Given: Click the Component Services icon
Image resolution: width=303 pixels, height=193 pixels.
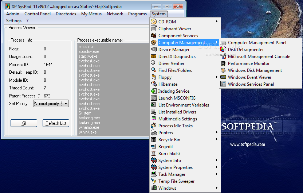Looking at the screenshot, I should (154, 35).
